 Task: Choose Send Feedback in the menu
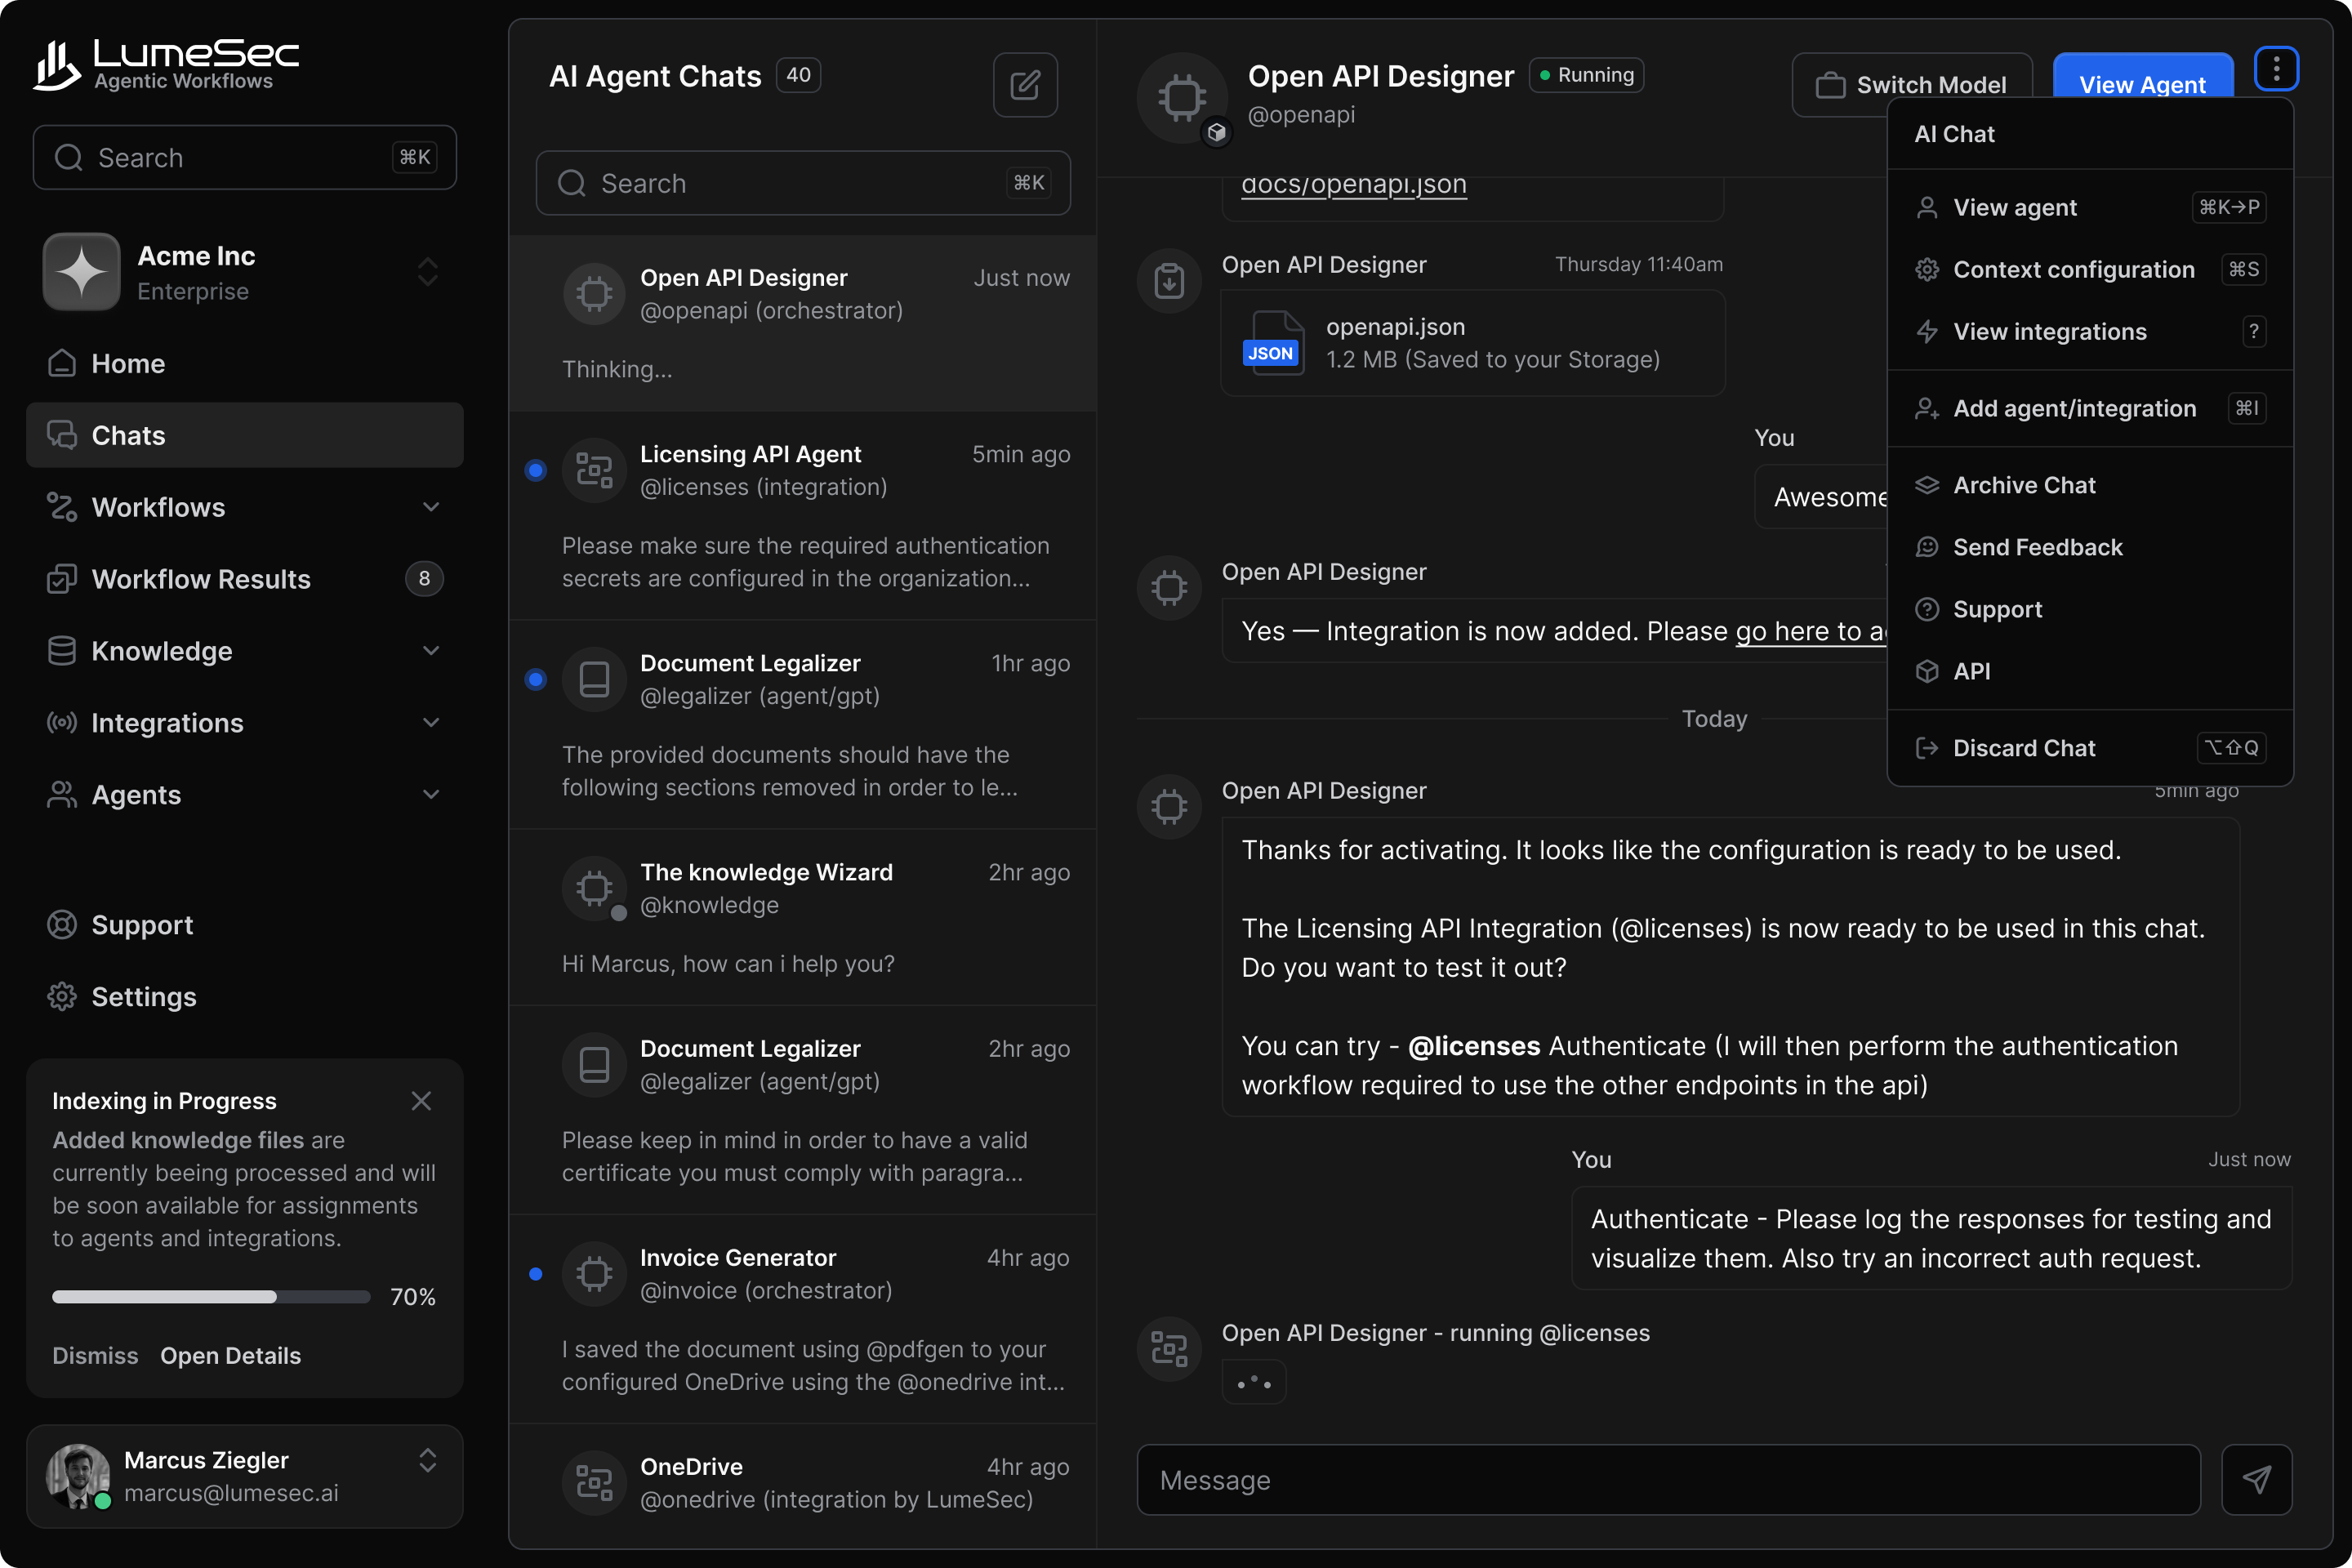pos(2090,547)
